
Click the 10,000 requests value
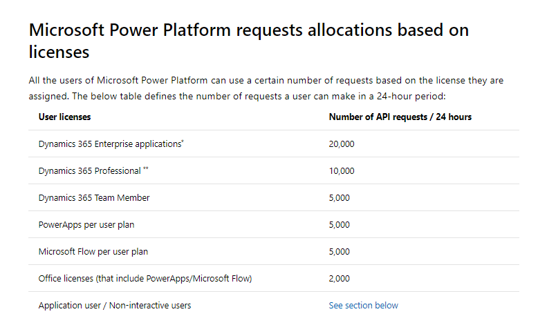(342, 171)
